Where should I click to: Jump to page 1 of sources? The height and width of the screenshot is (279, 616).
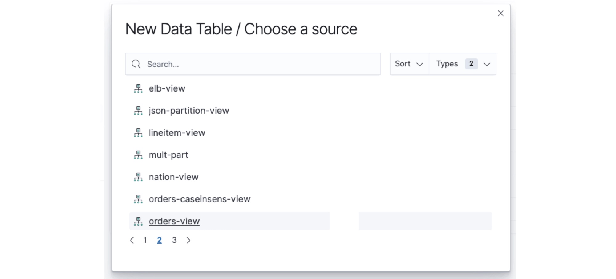(145, 240)
